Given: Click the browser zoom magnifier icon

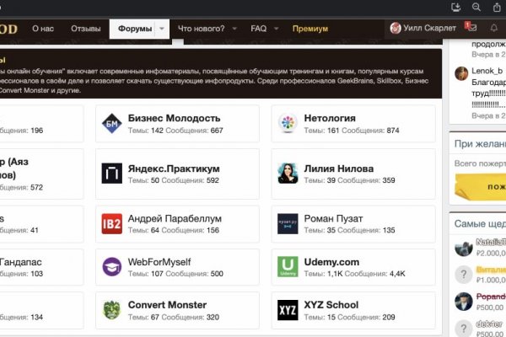Looking at the screenshot, I should point(476,7).
